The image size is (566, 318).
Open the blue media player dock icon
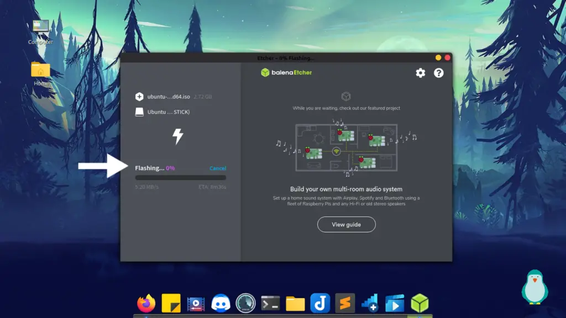pos(395,303)
